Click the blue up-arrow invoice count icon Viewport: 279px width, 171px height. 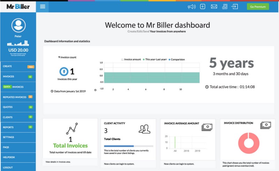click(x=64, y=72)
